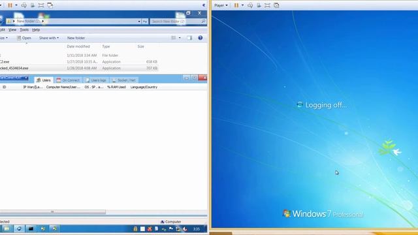Screen dimensions: 418x235
Task: Open the power options arrow in right VMware Player
Action: 242,5
